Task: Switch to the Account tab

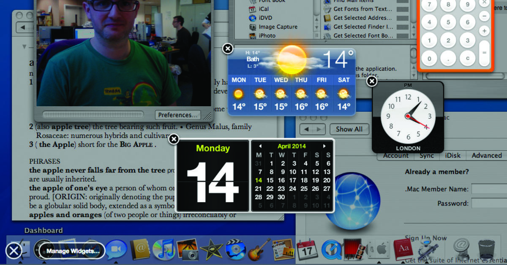Action: pos(395,155)
